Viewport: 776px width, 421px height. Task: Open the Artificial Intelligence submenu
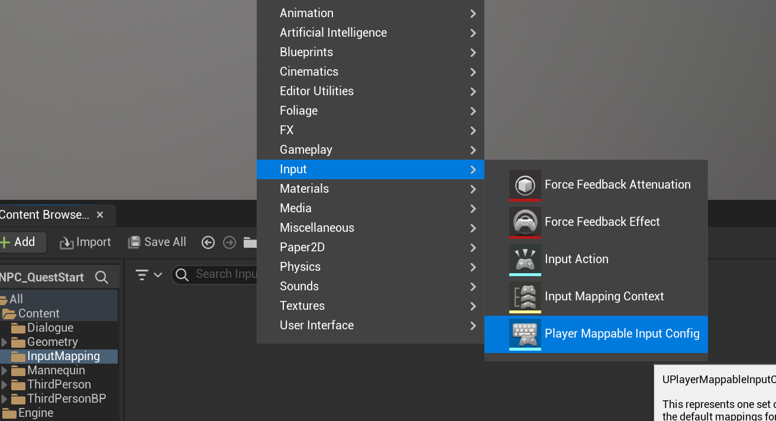370,33
